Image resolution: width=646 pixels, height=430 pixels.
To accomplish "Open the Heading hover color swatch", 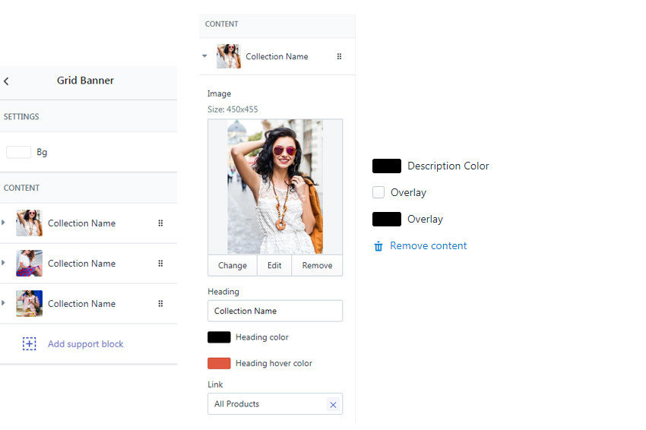I will coord(219,363).
